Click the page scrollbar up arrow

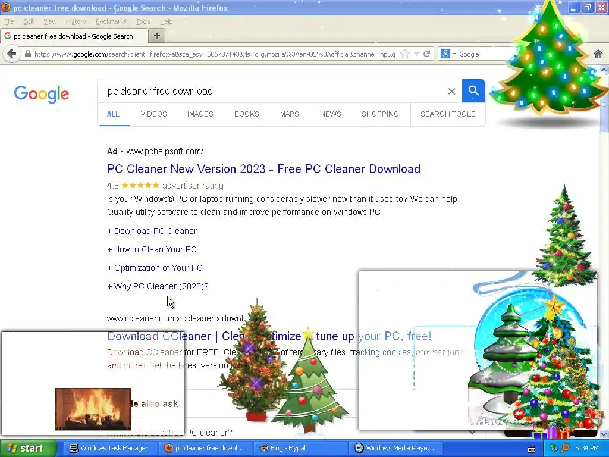[x=604, y=70]
